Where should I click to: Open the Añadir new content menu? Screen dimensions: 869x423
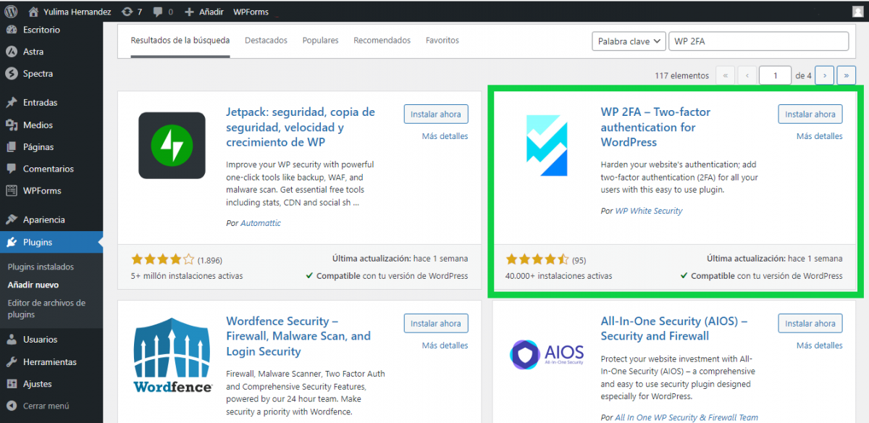click(x=203, y=12)
